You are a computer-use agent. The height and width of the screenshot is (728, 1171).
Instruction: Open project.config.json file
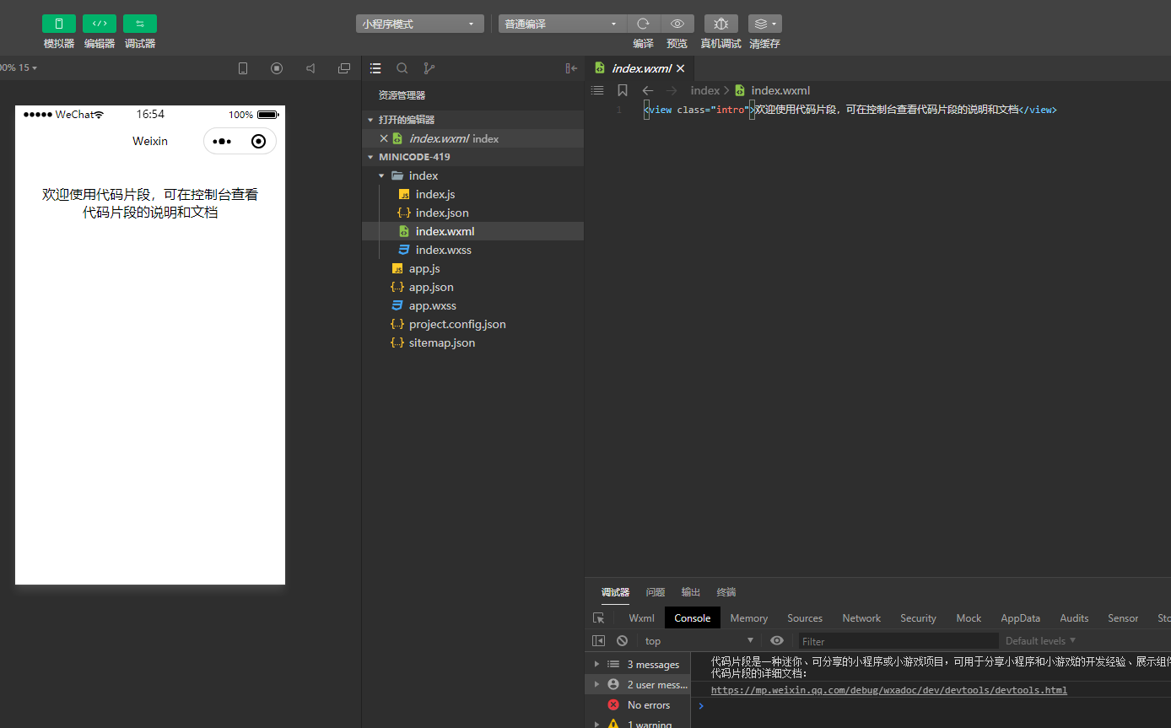click(472, 324)
